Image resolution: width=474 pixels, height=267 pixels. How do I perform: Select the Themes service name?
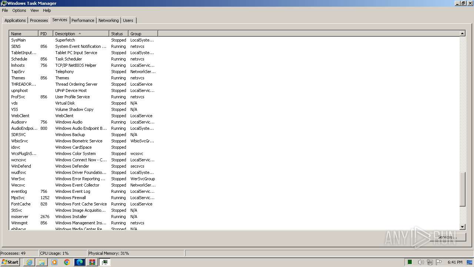pyautogui.click(x=18, y=78)
